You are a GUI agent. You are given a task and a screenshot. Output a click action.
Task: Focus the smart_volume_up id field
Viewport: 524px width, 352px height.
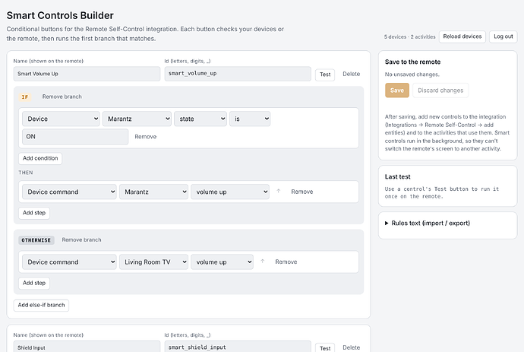point(238,74)
